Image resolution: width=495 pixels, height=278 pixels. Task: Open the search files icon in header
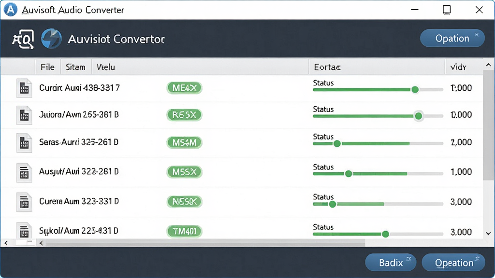click(23, 40)
